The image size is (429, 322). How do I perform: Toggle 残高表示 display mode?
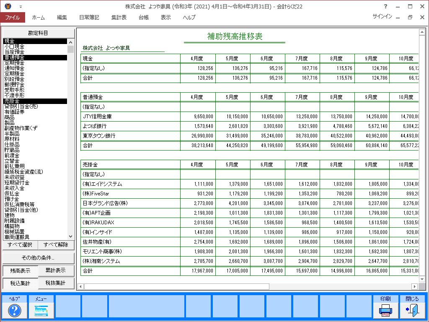coord(20,271)
